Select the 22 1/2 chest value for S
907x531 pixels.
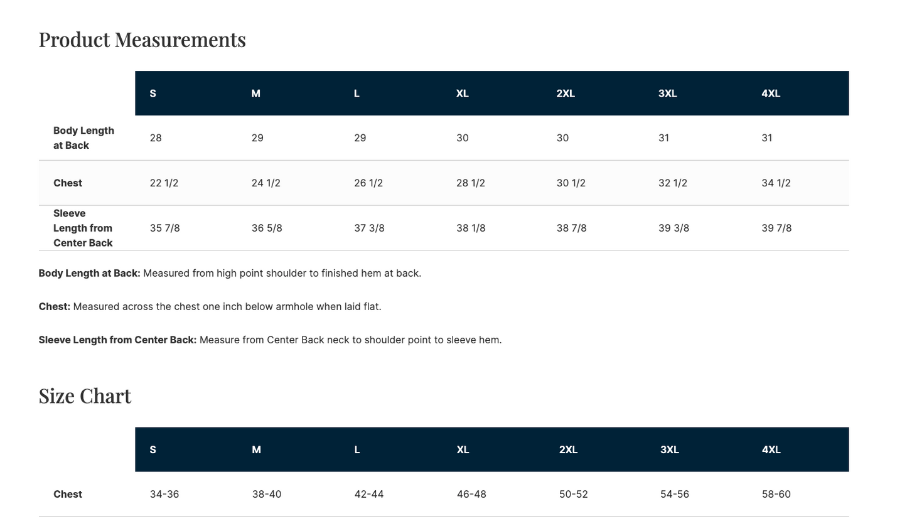pos(164,183)
